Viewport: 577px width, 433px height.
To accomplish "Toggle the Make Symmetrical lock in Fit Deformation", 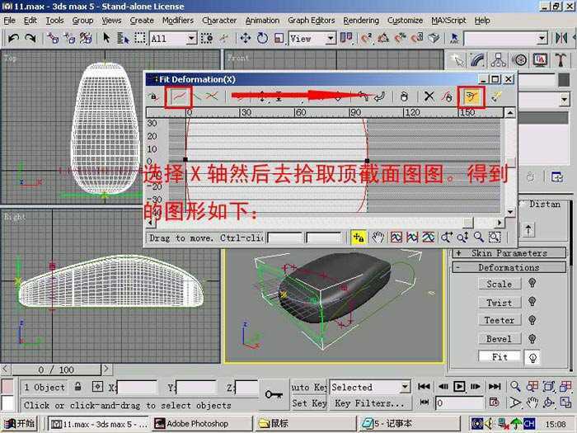I will click(x=153, y=96).
